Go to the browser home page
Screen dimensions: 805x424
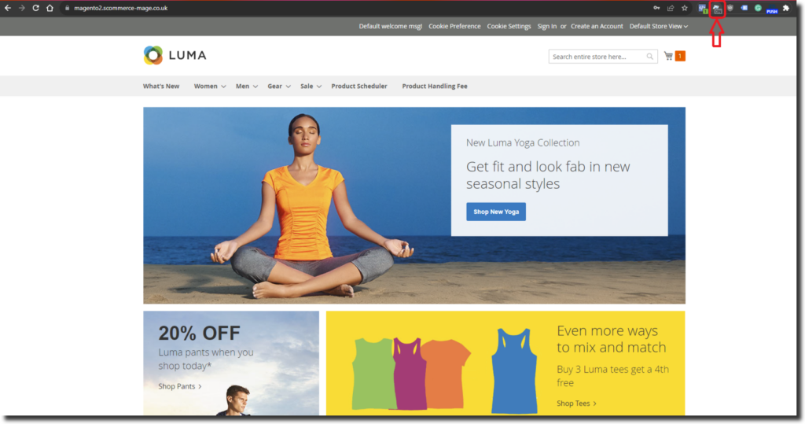pyautogui.click(x=50, y=8)
